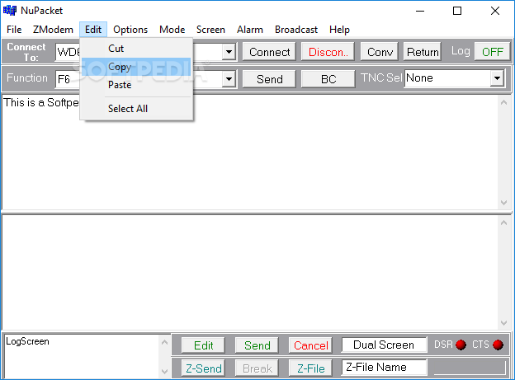Click the Connect button
The width and height of the screenshot is (515, 380).
[269, 52]
